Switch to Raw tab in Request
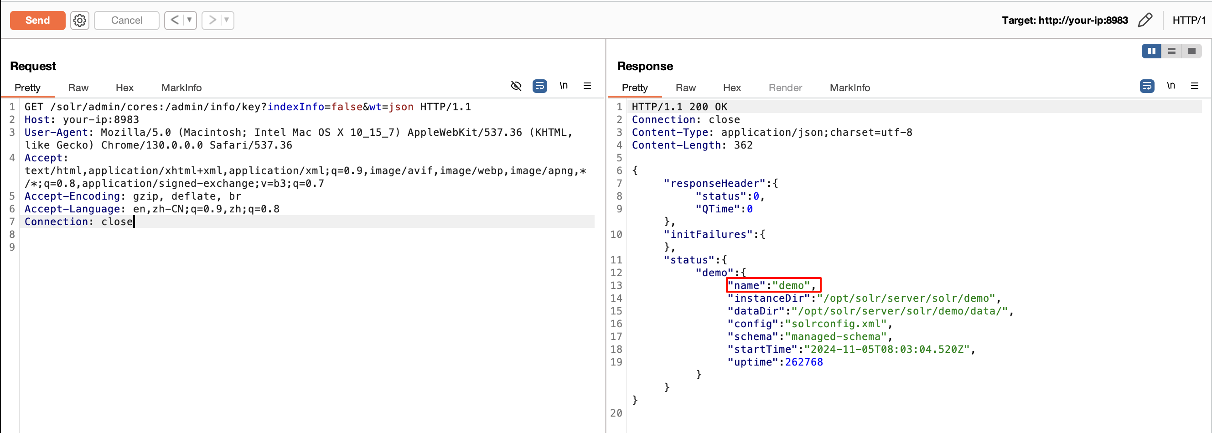The image size is (1212, 433). click(78, 88)
